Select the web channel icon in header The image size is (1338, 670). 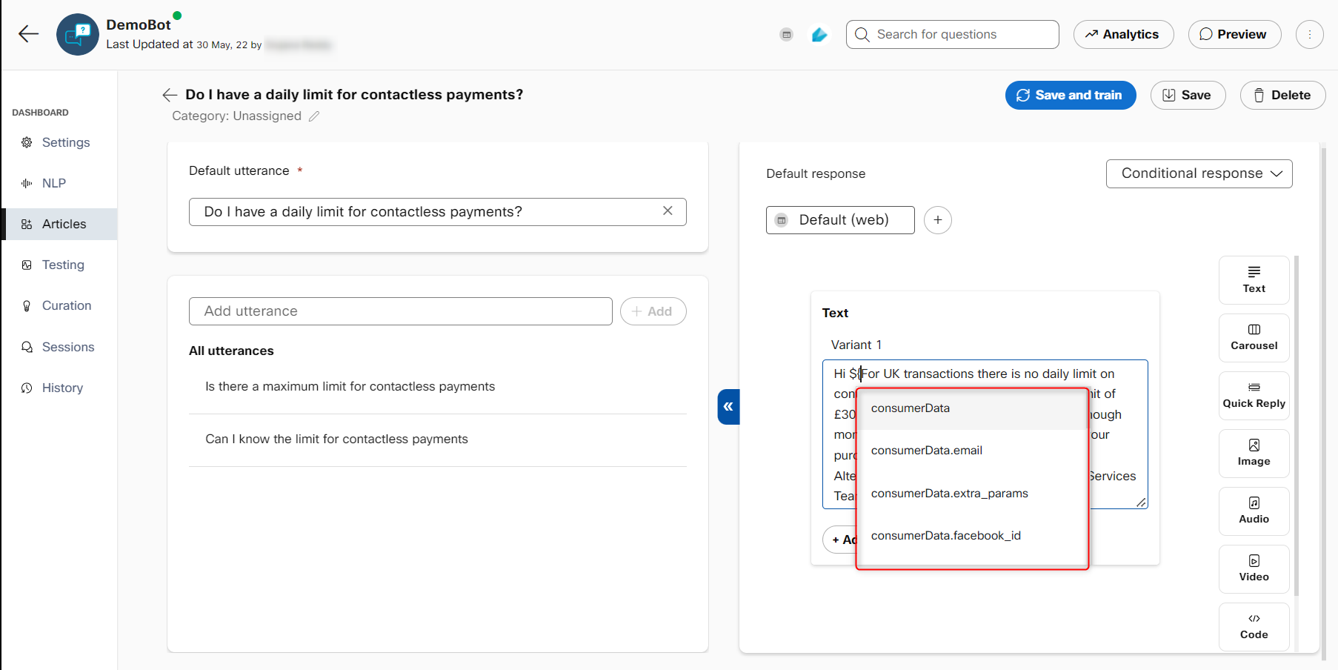[787, 34]
